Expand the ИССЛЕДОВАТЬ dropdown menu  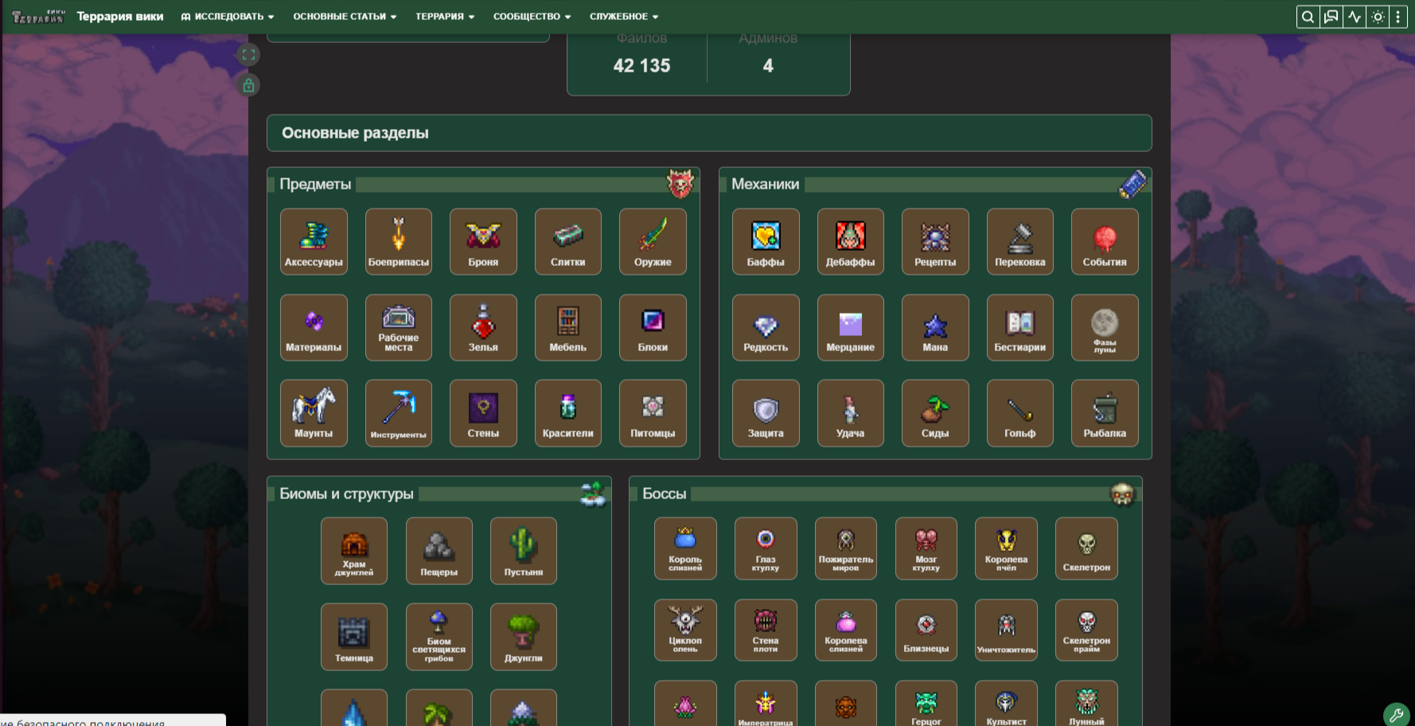[228, 17]
